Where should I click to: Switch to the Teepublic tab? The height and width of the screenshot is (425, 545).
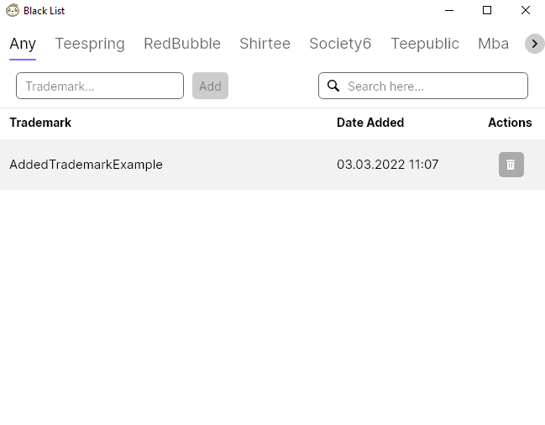425,44
